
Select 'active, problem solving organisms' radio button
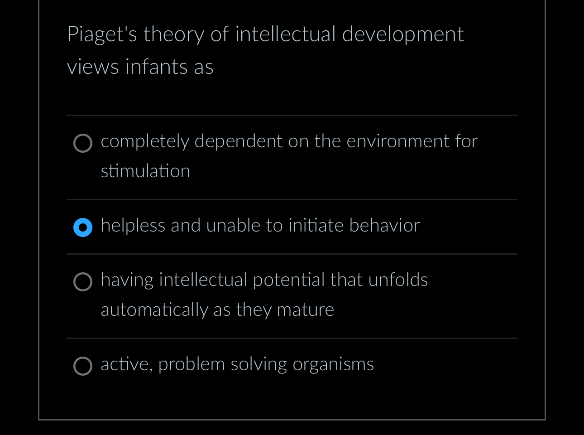click(x=83, y=366)
